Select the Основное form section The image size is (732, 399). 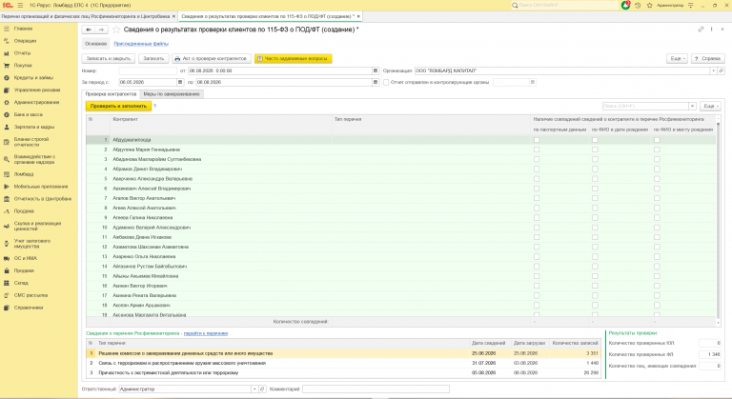(95, 44)
